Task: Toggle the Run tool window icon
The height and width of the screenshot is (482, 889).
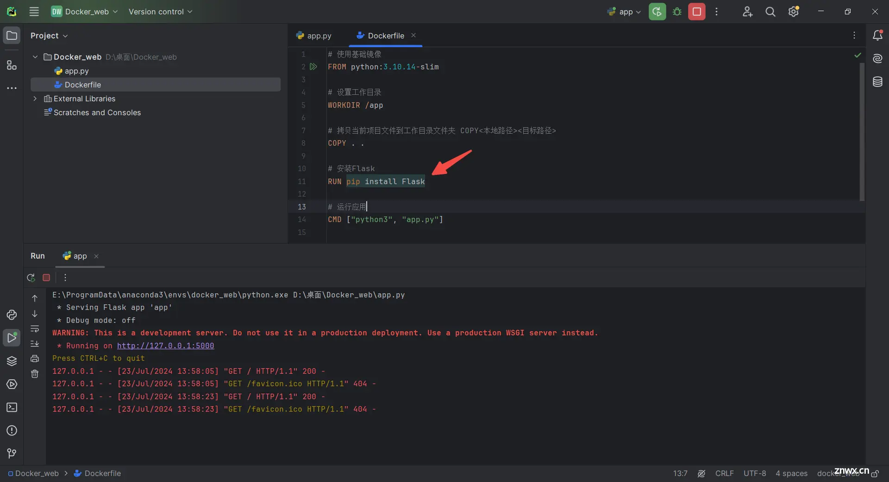Action: tap(12, 338)
